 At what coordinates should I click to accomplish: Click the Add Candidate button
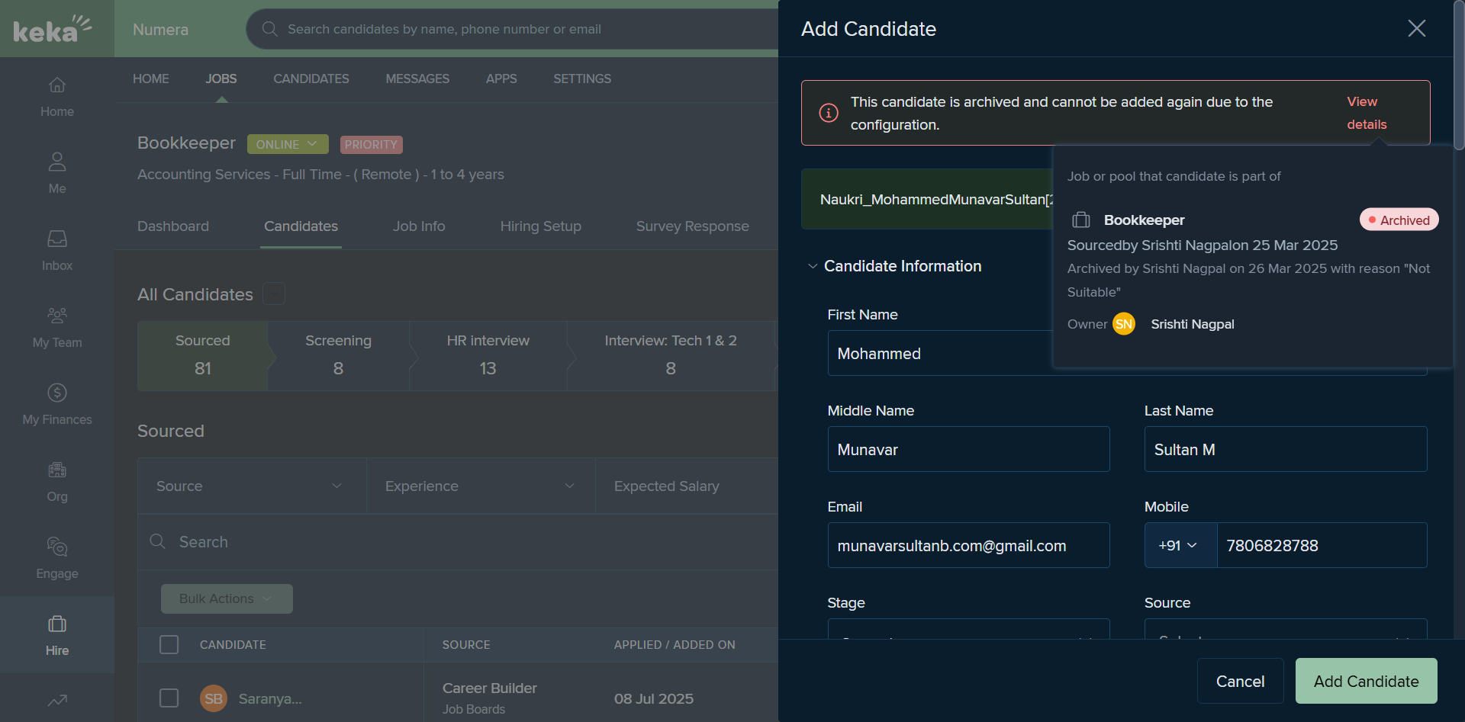[1367, 681]
